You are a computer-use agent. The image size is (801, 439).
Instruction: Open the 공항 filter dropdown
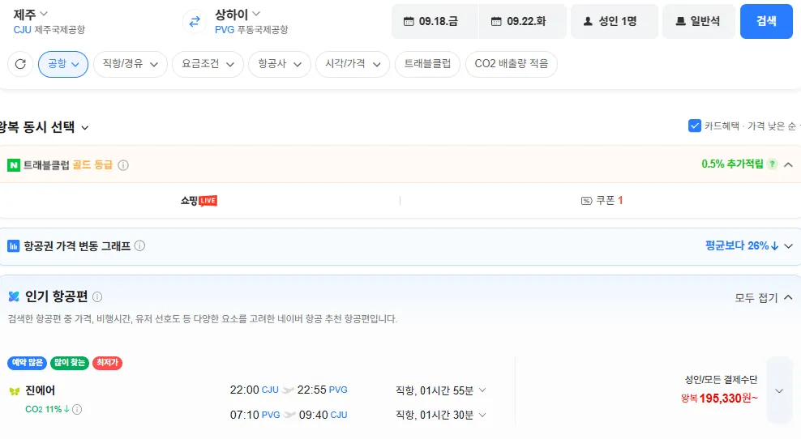click(63, 64)
